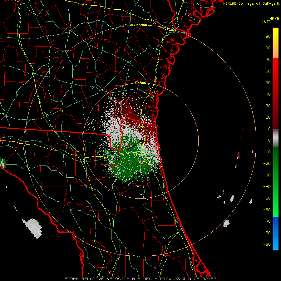Click the -50 value on color scale

point(267,198)
